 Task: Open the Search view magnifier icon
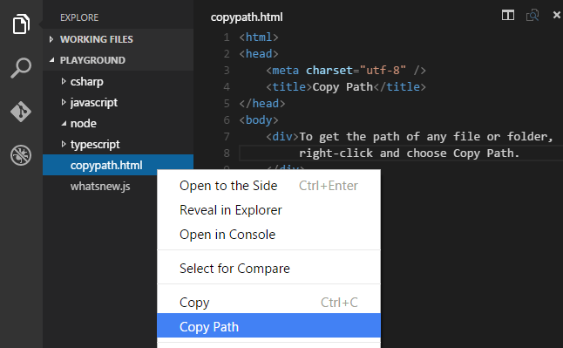21,67
